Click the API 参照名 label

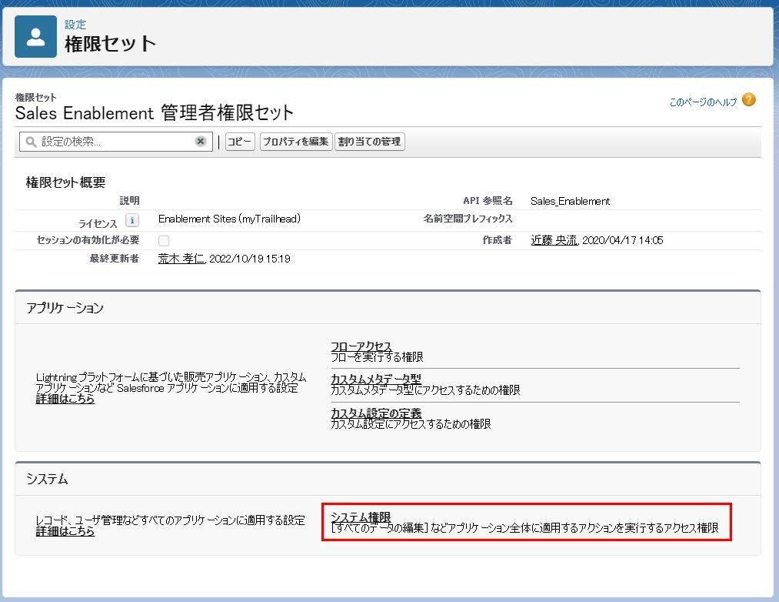[488, 200]
